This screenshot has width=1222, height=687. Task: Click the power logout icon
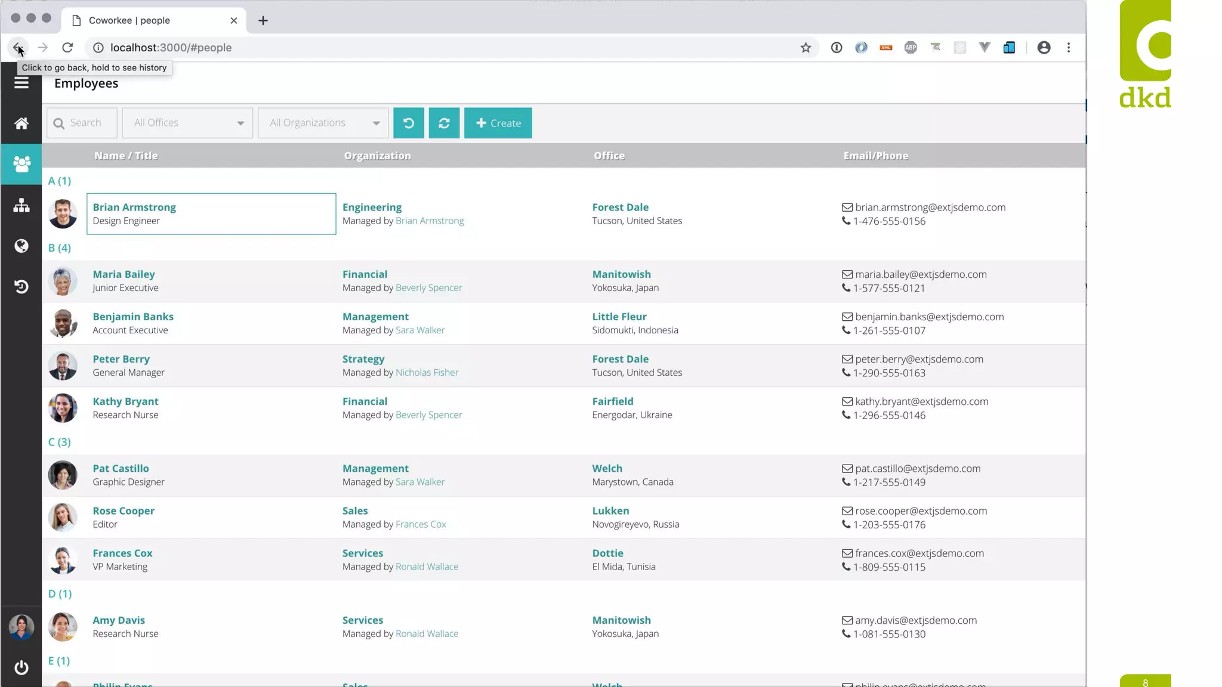click(x=21, y=667)
